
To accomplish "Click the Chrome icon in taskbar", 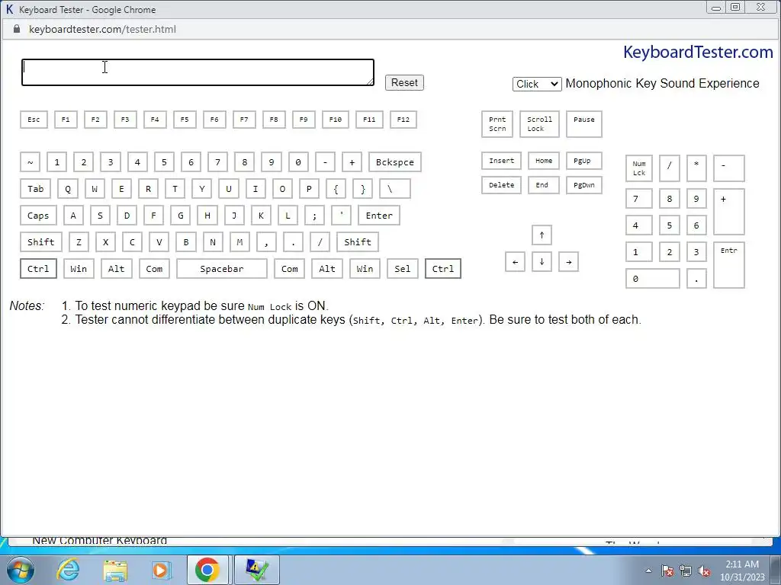I will tap(207, 570).
